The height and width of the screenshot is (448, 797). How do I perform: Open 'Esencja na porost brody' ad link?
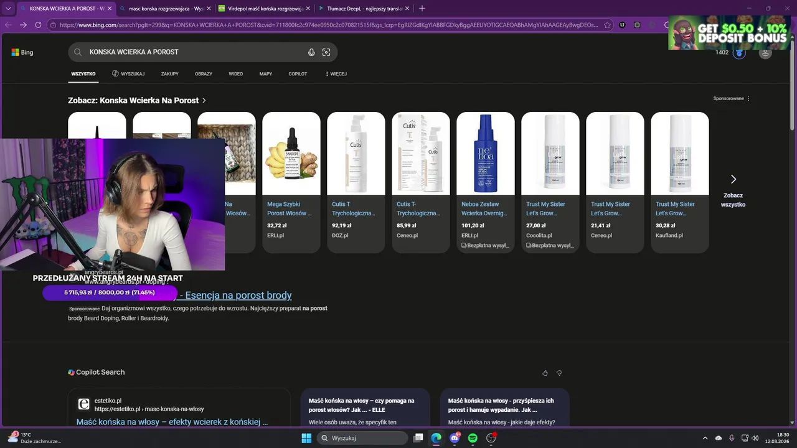coord(238,296)
